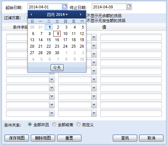The image size is (168, 146).
Task: Go to next month in calendar
Action: pyautogui.click(x=80, y=14)
